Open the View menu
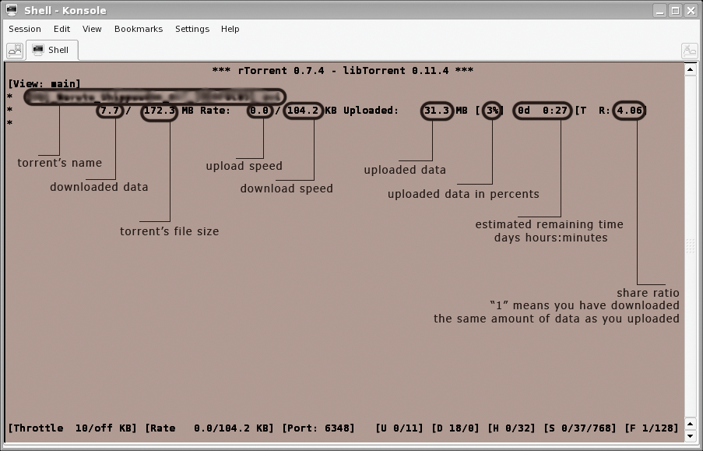 (92, 29)
